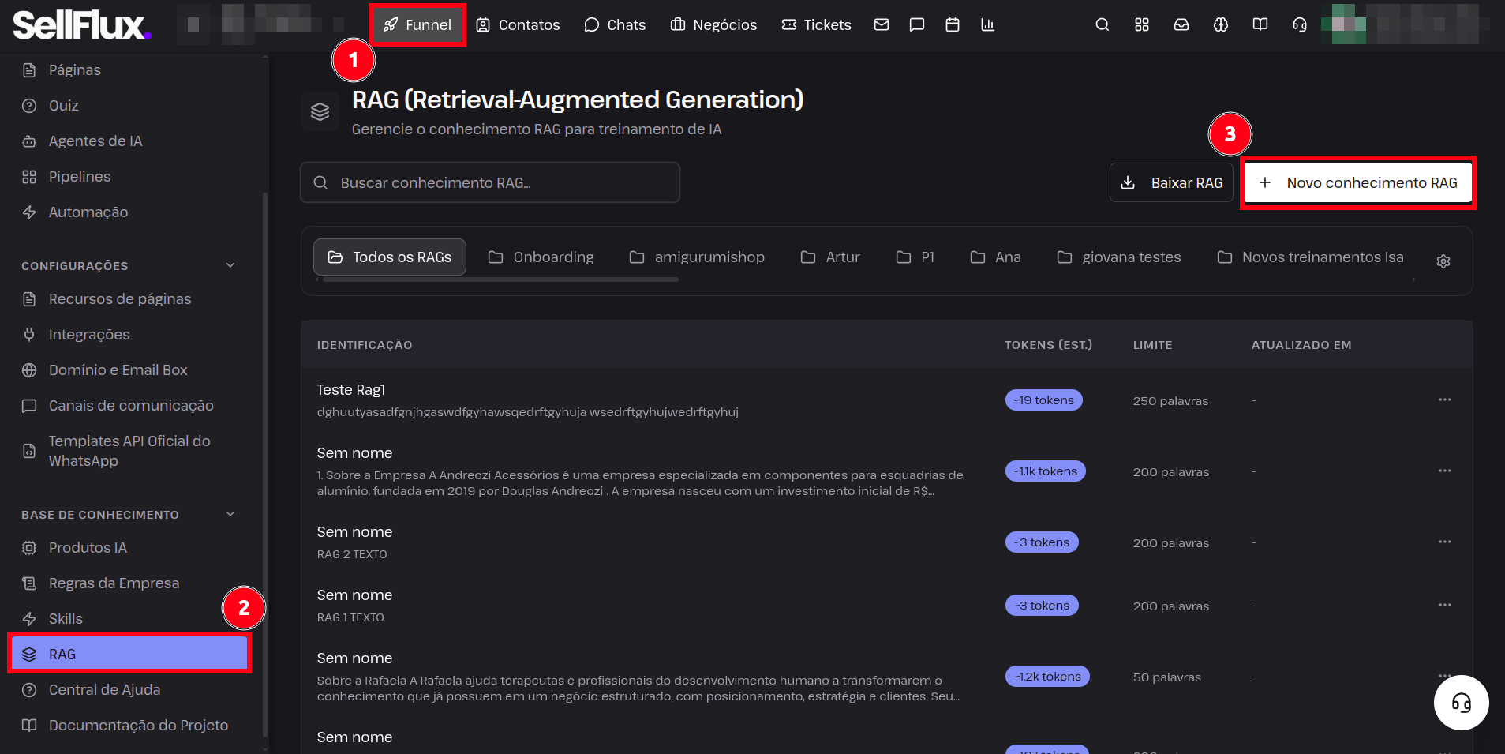
Task: Open the apps grid icon in top bar
Action: pos(1142,24)
